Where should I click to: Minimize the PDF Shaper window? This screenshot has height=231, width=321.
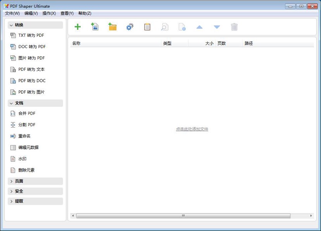pyautogui.click(x=290, y=6)
